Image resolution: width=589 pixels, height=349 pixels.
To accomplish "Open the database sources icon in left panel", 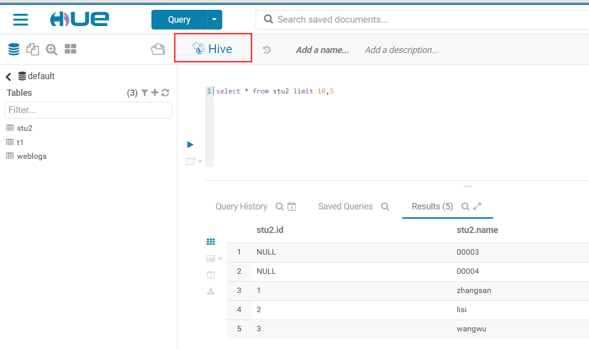I will point(14,49).
